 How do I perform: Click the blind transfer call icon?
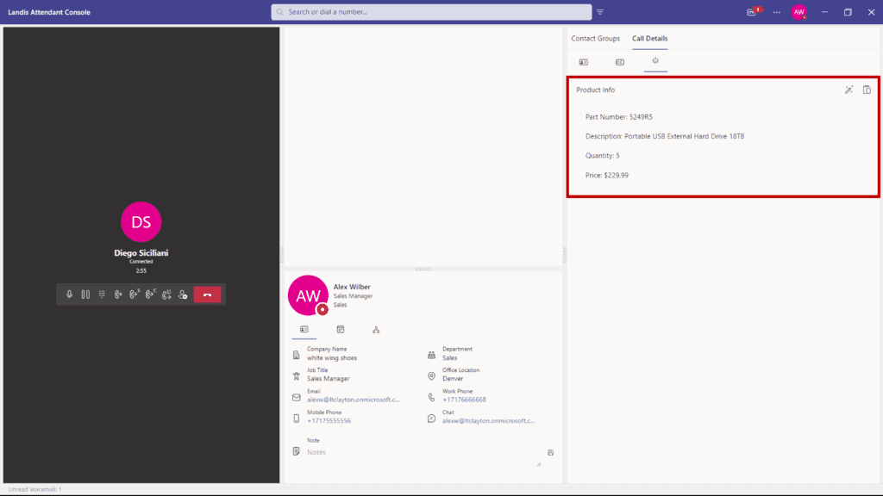pos(118,294)
